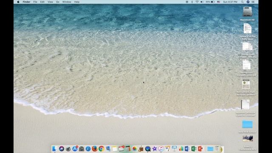Launch Google Chrome from the Dock
Screen dimensions: 272x153
point(101,149)
